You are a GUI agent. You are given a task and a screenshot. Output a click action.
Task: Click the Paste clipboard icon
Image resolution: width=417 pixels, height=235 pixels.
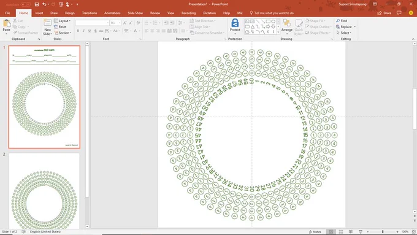[x=6, y=23]
